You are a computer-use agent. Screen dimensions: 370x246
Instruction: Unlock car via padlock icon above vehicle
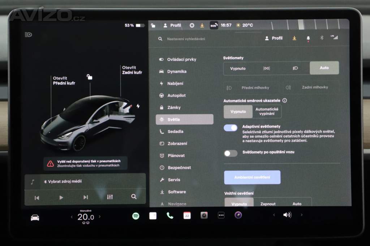[89, 77]
